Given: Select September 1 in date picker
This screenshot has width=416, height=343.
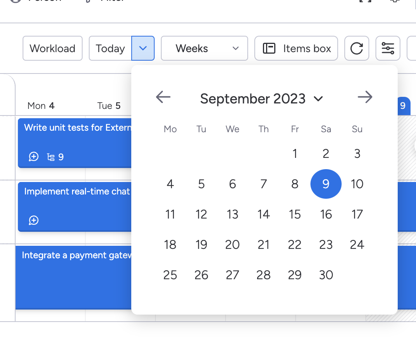Looking at the screenshot, I should pyautogui.click(x=295, y=154).
